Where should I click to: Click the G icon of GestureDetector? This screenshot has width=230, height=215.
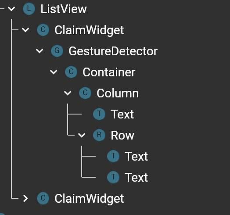tap(57, 51)
